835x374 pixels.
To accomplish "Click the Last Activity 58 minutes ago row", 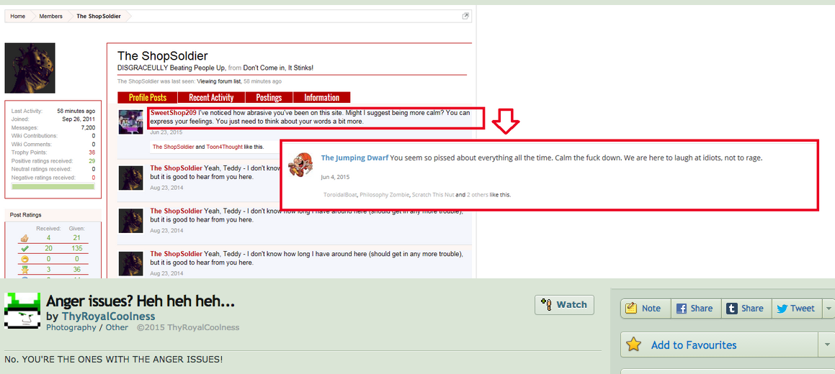I will click(x=53, y=111).
